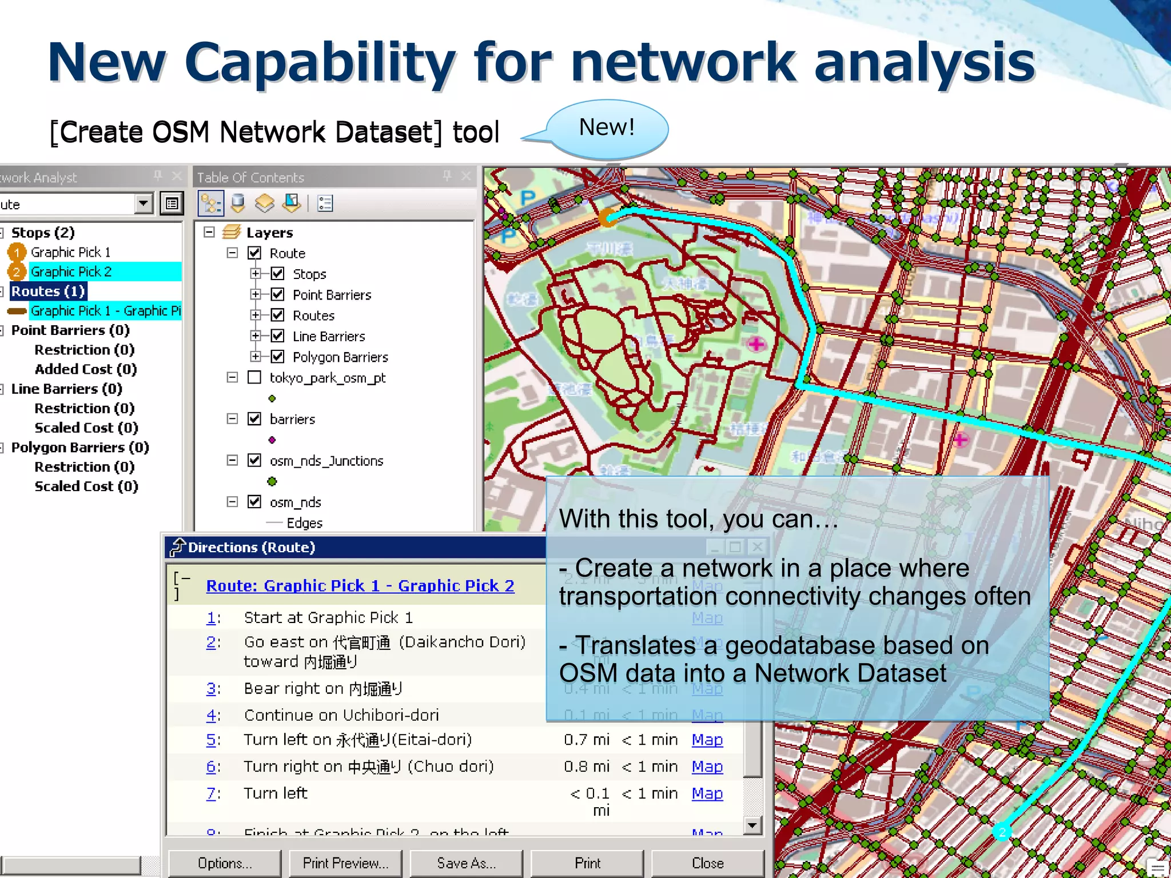Open the Route: Graphic Pick 1 link
Screen dimensions: 1171x878
[x=360, y=586]
